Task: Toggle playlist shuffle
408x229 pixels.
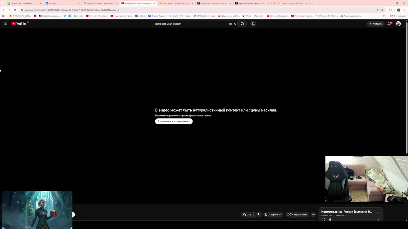Action: pyautogui.click(x=330, y=220)
